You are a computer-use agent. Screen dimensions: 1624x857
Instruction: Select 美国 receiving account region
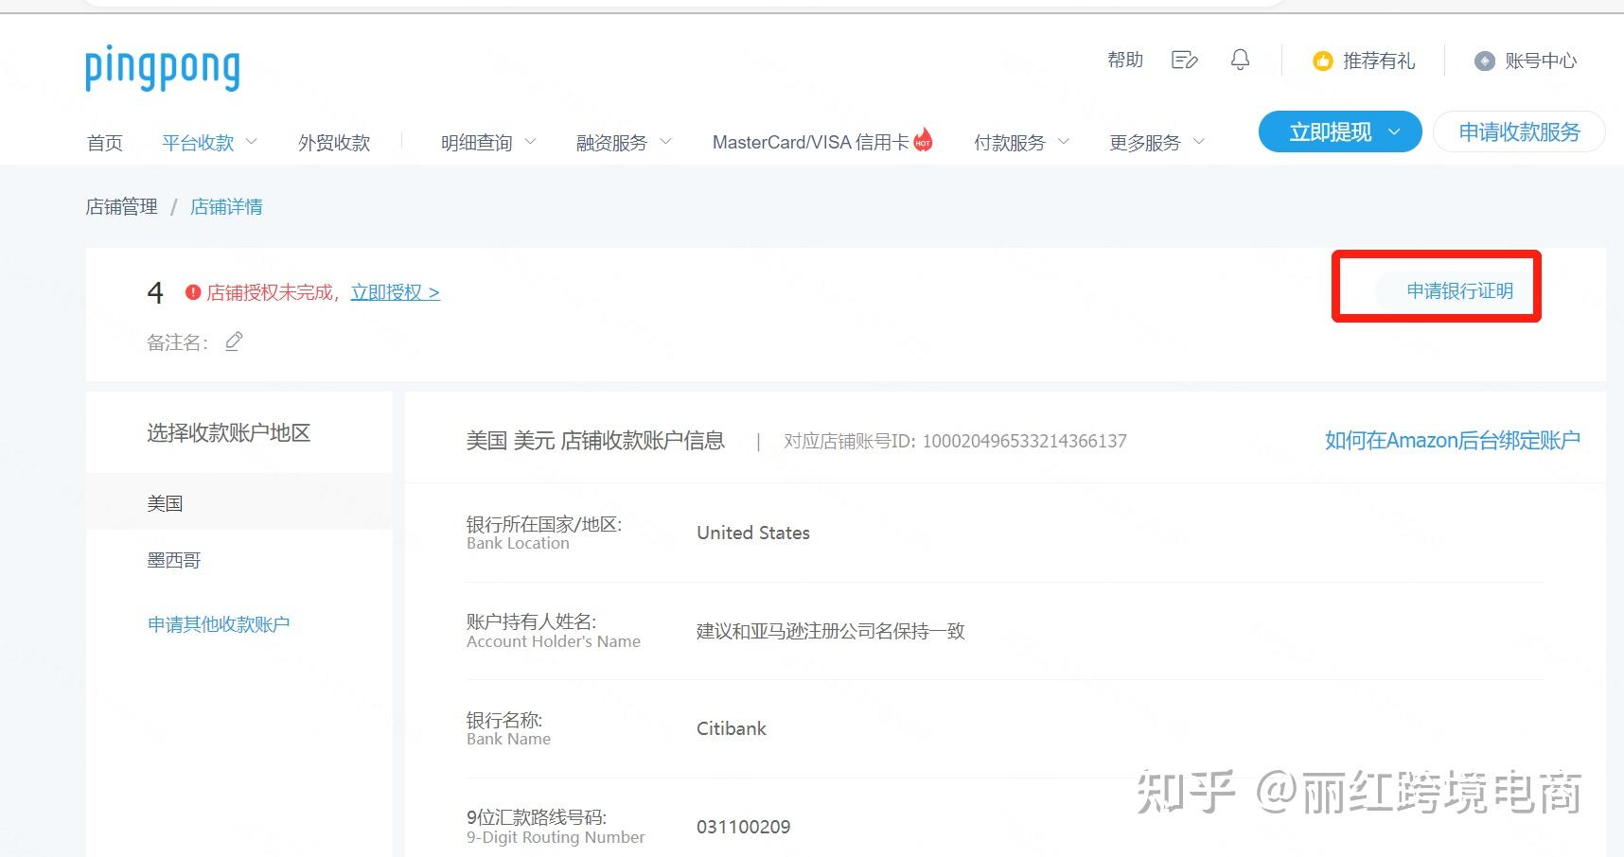pyautogui.click(x=238, y=503)
